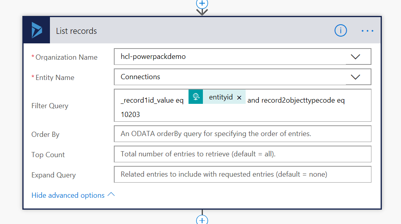Click the connector arrow above List records
401x224 pixels.
tap(202, 12)
